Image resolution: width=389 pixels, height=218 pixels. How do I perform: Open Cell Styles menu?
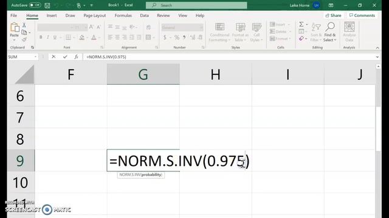click(256, 32)
